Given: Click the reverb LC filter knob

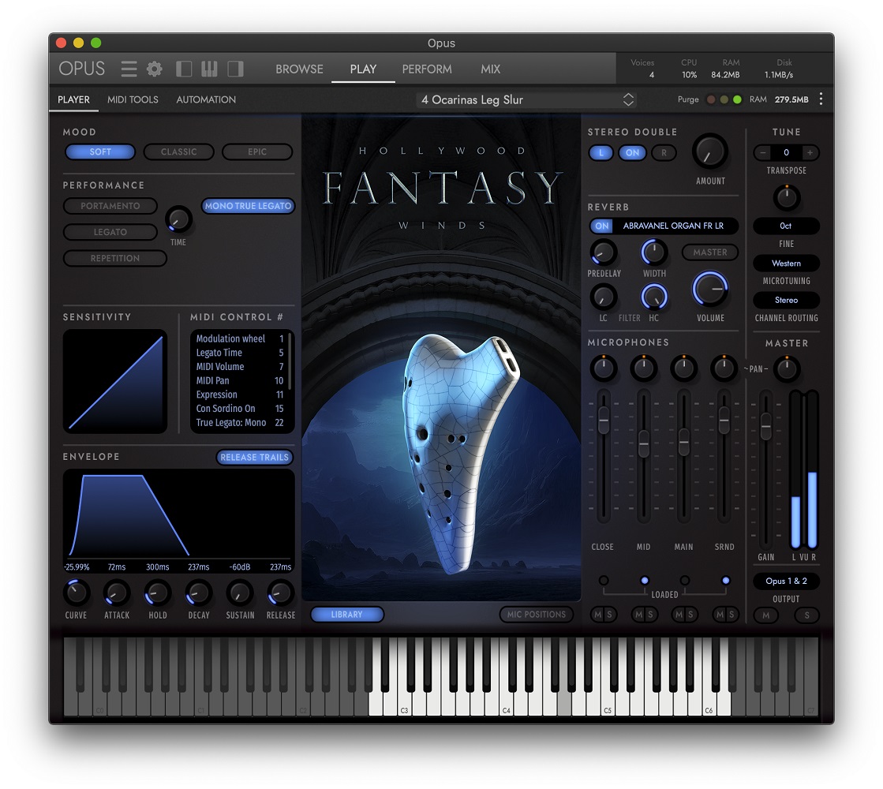Looking at the screenshot, I should (x=603, y=297).
